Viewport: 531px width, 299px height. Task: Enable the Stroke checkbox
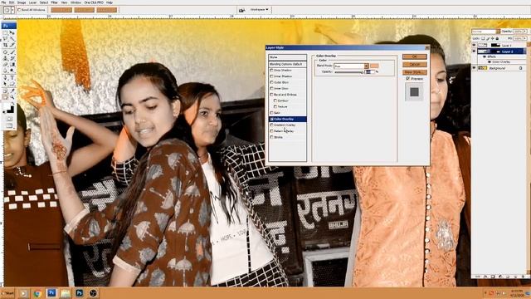(x=271, y=137)
